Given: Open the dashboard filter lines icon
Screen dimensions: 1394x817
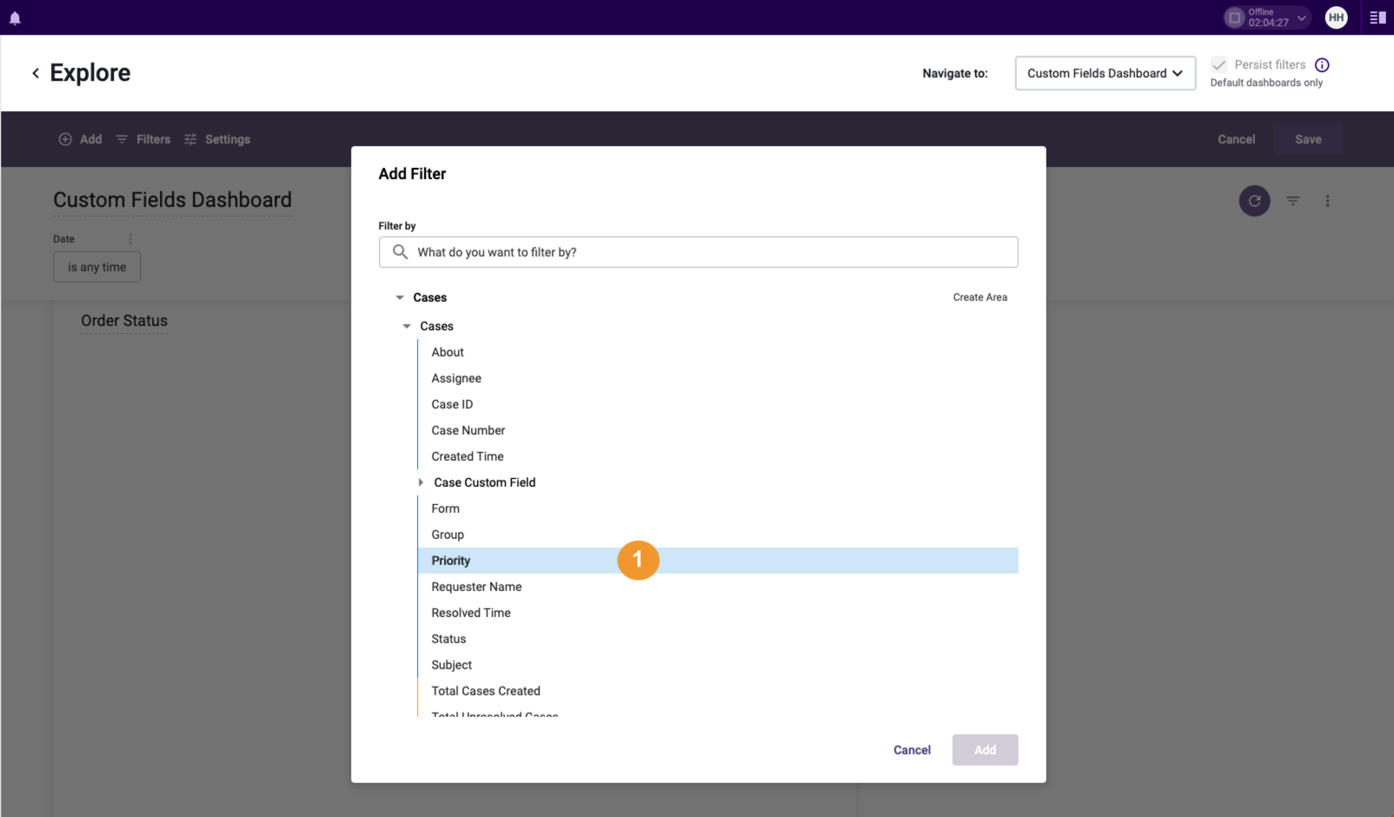Looking at the screenshot, I should coord(1293,201).
